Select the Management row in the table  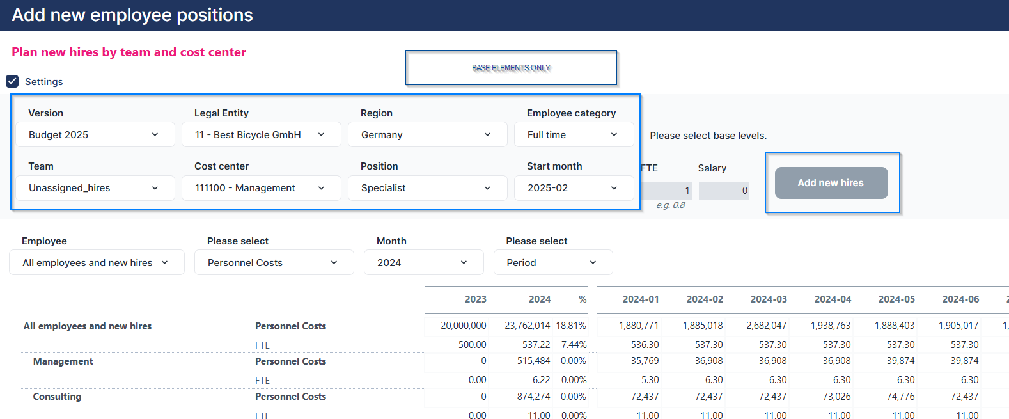[x=63, y=361]
